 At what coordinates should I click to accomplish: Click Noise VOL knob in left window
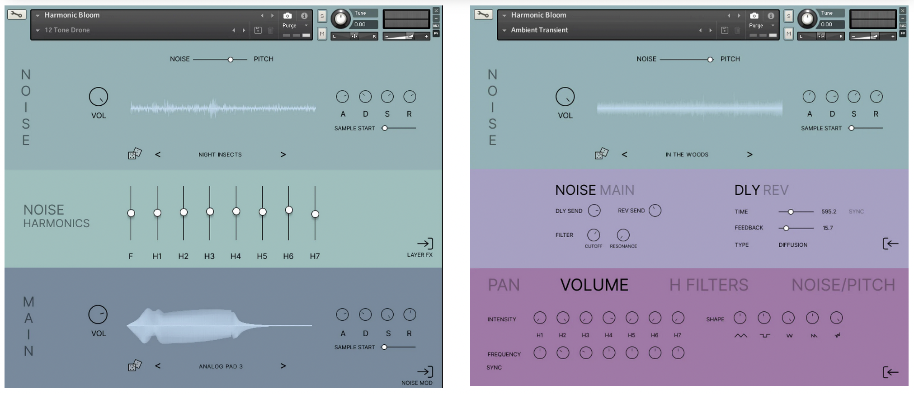click(98, 97)
